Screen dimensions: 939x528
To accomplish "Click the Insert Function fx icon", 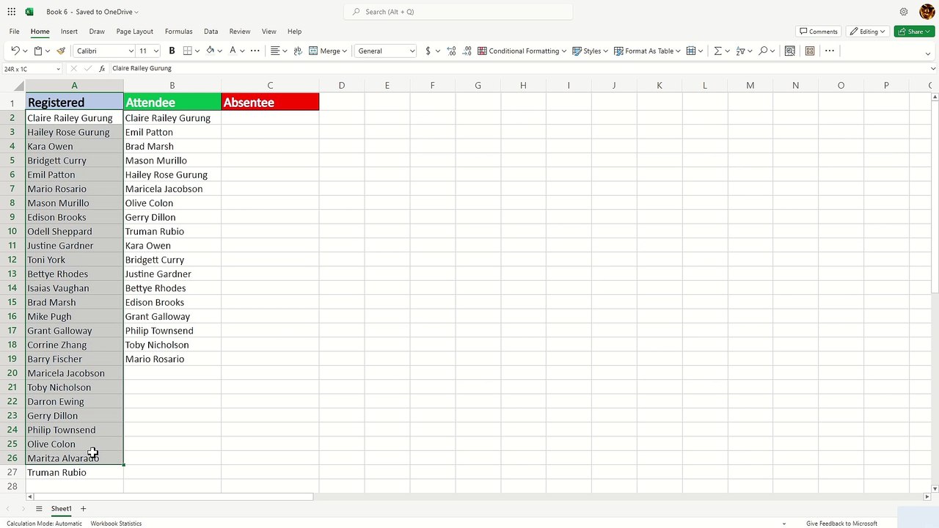I will (x=102, y=68).
